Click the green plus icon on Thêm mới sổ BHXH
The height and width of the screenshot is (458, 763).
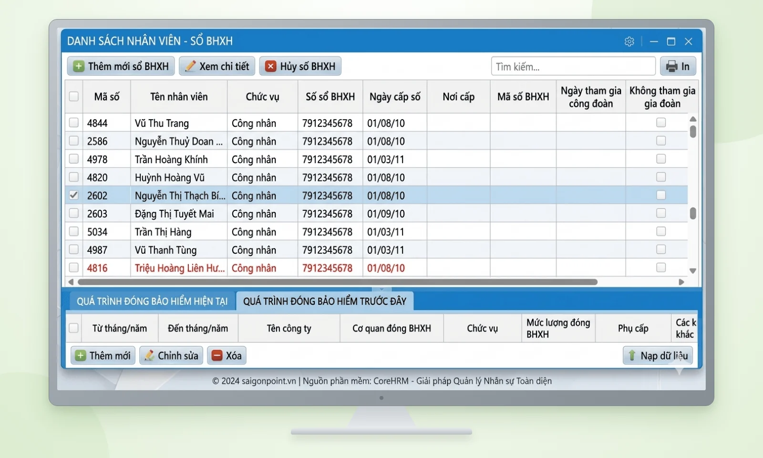(x=79, y=66)
